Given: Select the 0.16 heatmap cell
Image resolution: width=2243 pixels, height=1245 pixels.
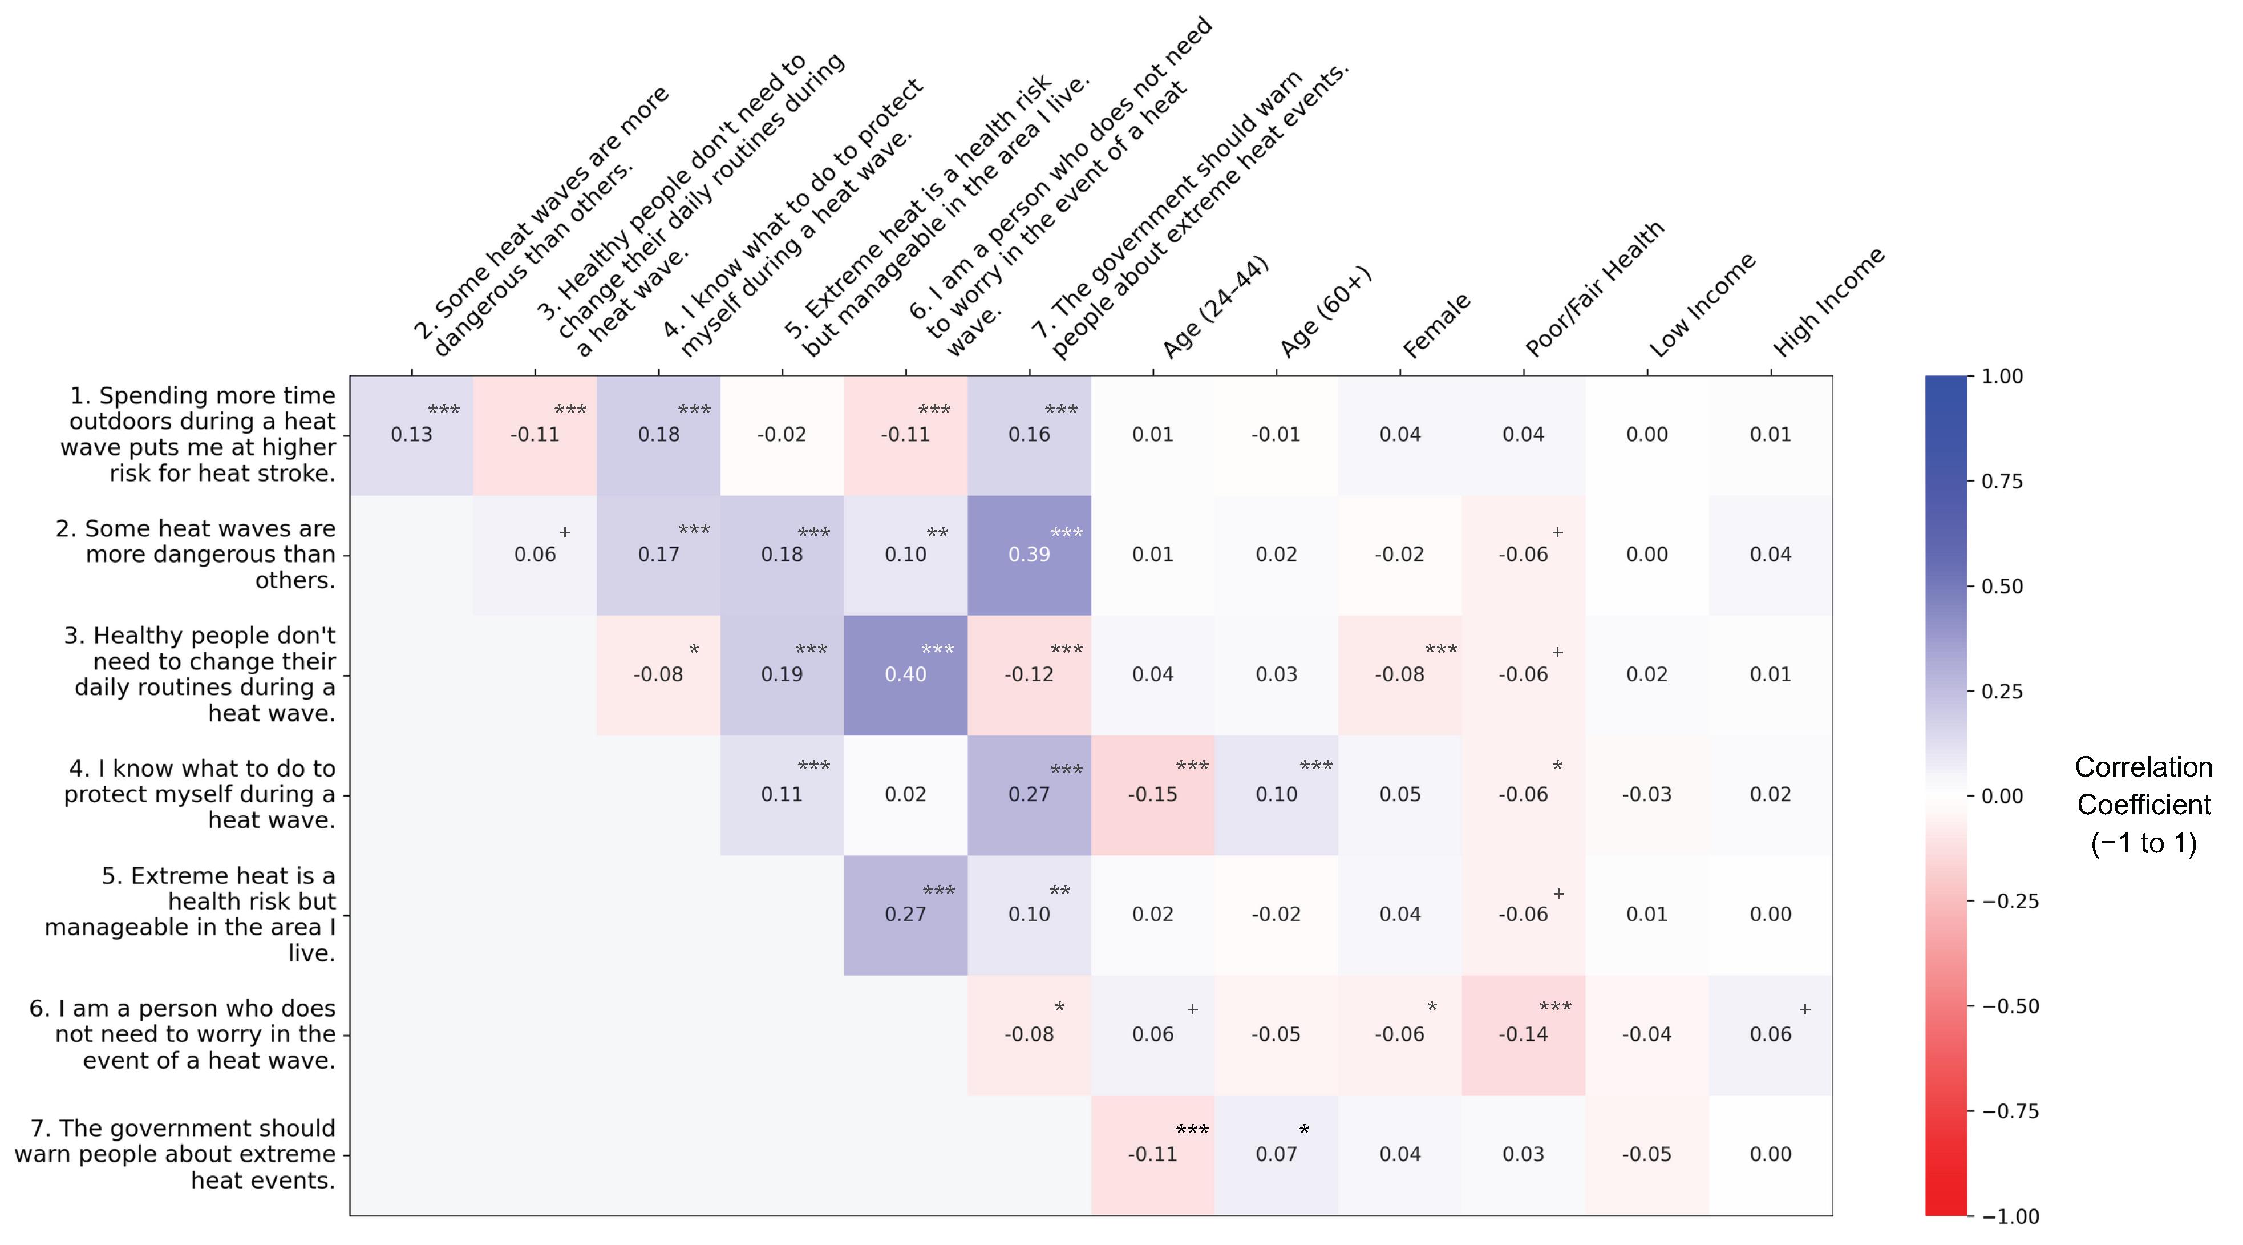Looking at the screenshot, I should 1029,434.
